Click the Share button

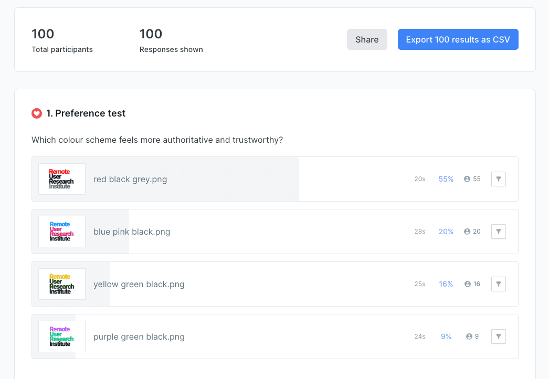(367, 39)
